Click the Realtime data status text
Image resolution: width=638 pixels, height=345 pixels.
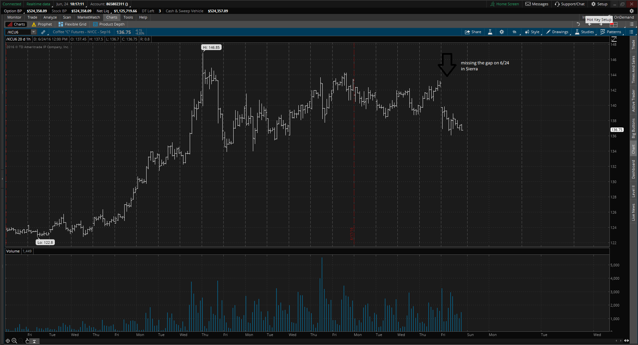38,4
